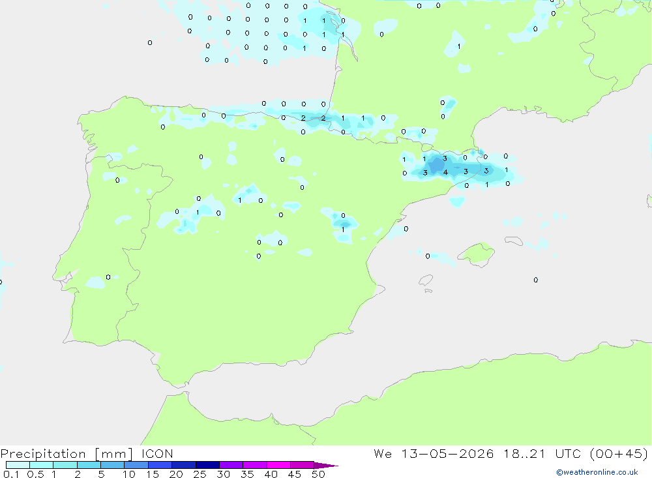Select the purple arrow at the legend end
The width and height of the screenshot is (652, 478).
click(x=326, y=466)
